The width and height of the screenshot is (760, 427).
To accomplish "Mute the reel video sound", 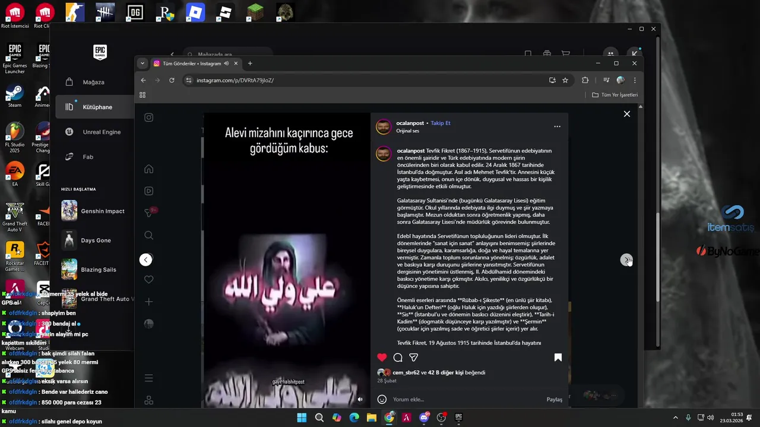I will 360,399.
